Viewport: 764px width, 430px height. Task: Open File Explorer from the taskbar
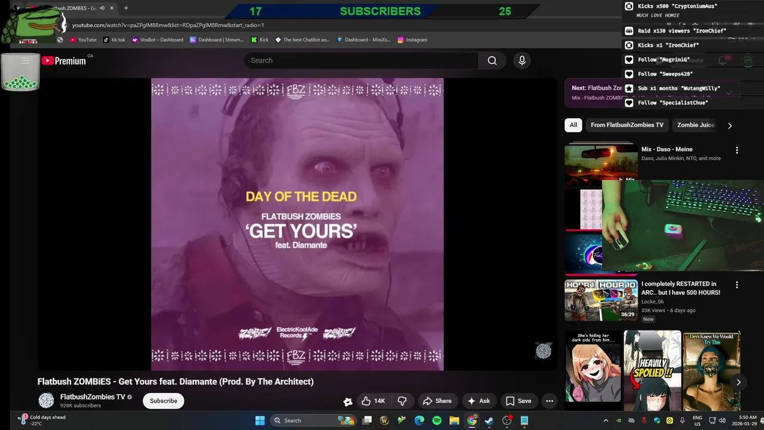454,420
